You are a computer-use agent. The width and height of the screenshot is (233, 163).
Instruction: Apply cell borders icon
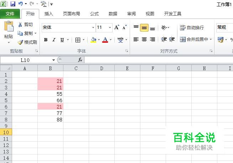tap(78, 40)
